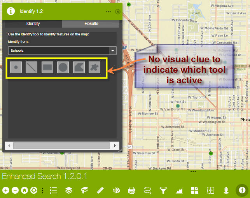Open the Legend list widget
This screenshot has height=198, width=250.
(x=53, y=190)
